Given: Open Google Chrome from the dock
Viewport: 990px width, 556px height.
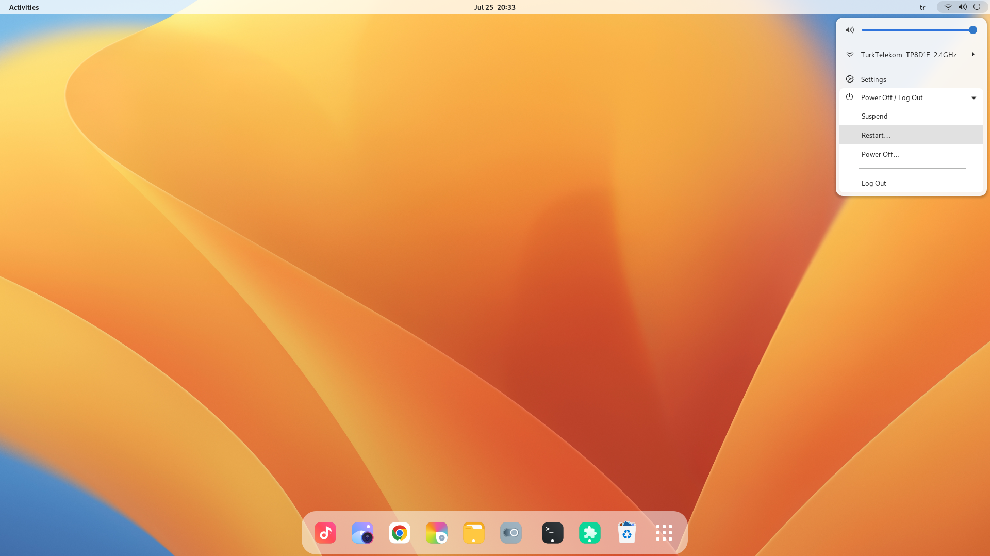Looking at the screenshot, I should (x=400, y=533).
